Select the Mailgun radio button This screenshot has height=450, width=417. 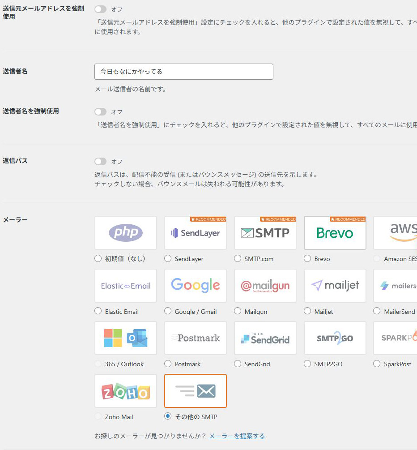238,311
